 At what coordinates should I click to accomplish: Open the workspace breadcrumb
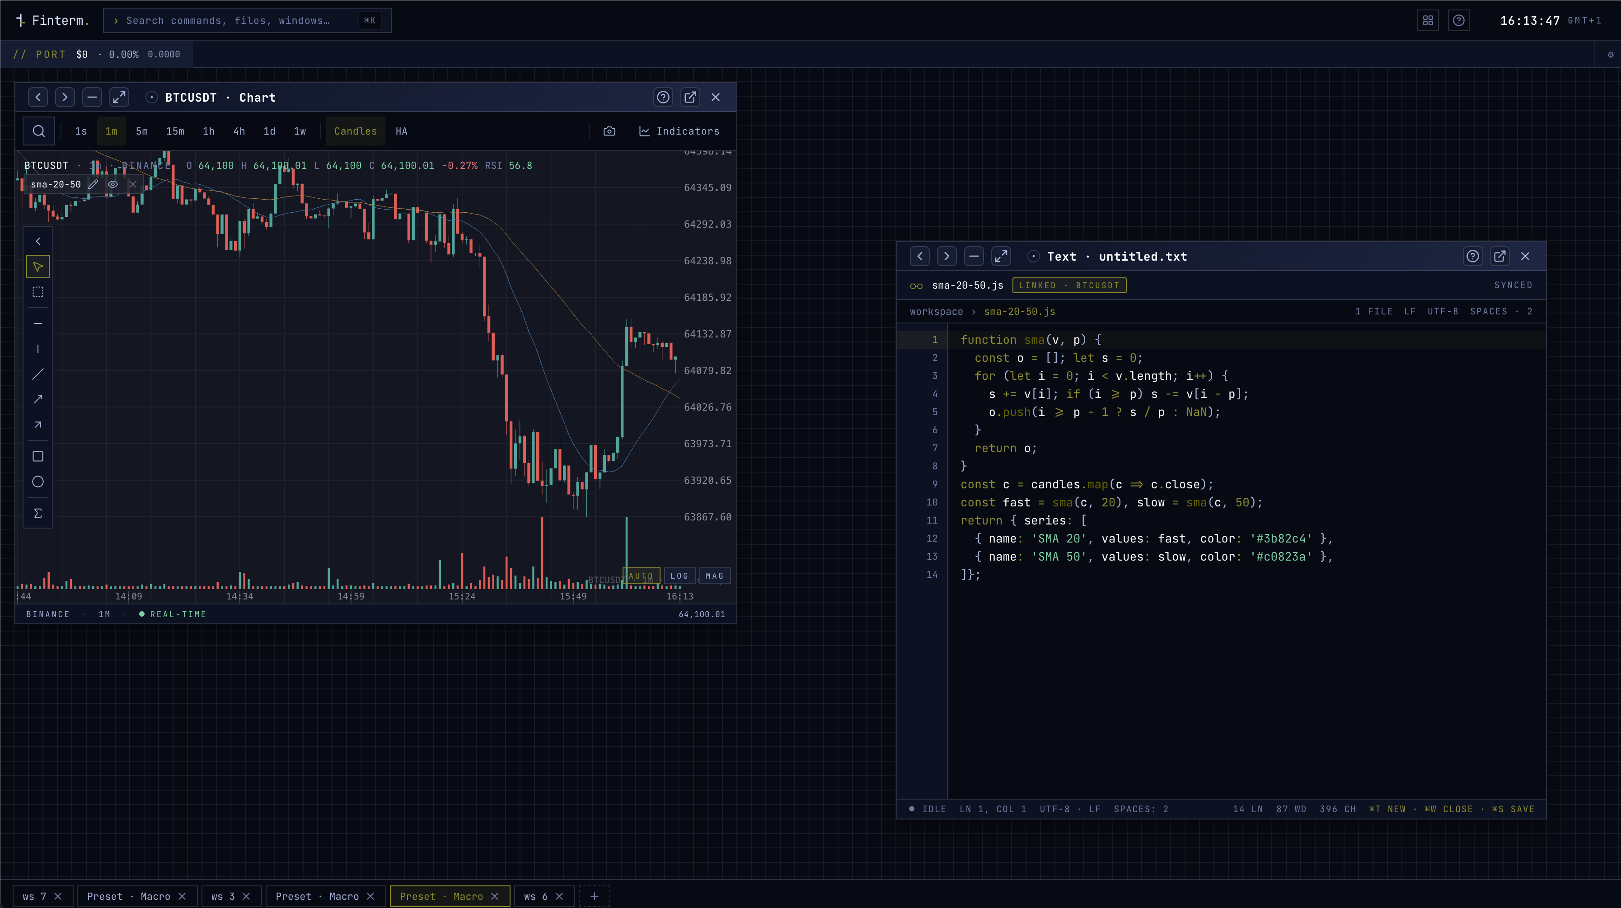937,312
